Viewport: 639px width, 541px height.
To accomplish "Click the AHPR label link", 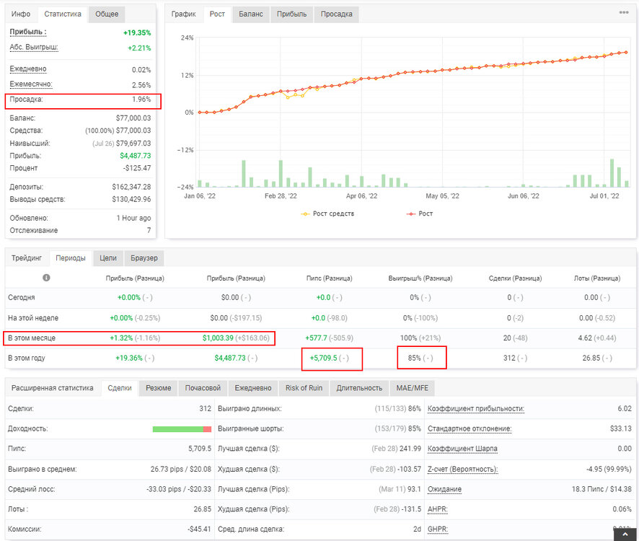I will tap(438, 509).
